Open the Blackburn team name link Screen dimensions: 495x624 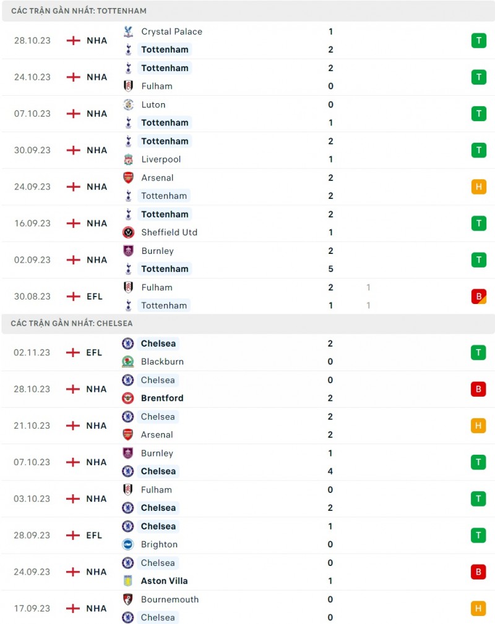[162, 361]
